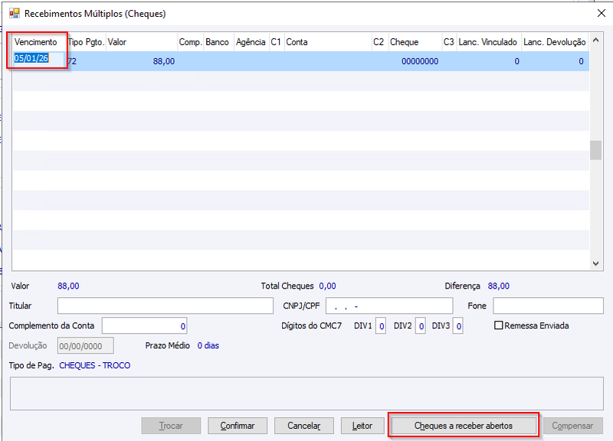The height and width of the screenshot is (441, 613).
Task: Select the Lanc. Vinculado cell in the row
Action: tap(488, 61)
